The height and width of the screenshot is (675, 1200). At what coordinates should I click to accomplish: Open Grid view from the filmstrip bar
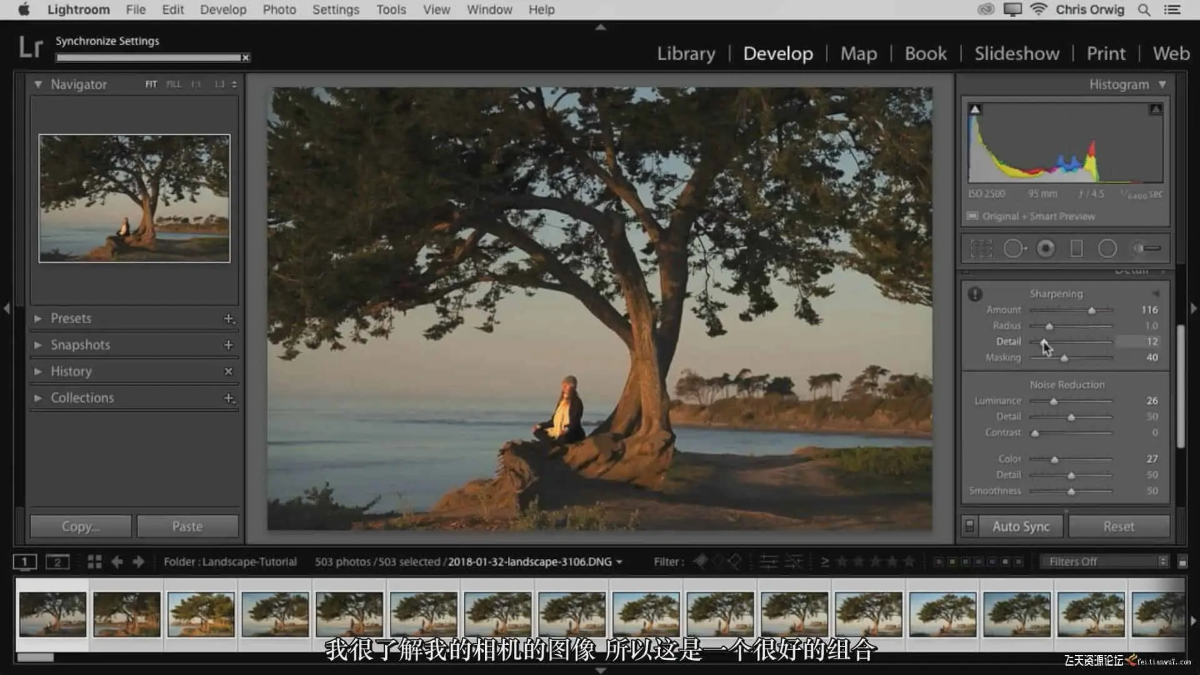pos(94,562)
